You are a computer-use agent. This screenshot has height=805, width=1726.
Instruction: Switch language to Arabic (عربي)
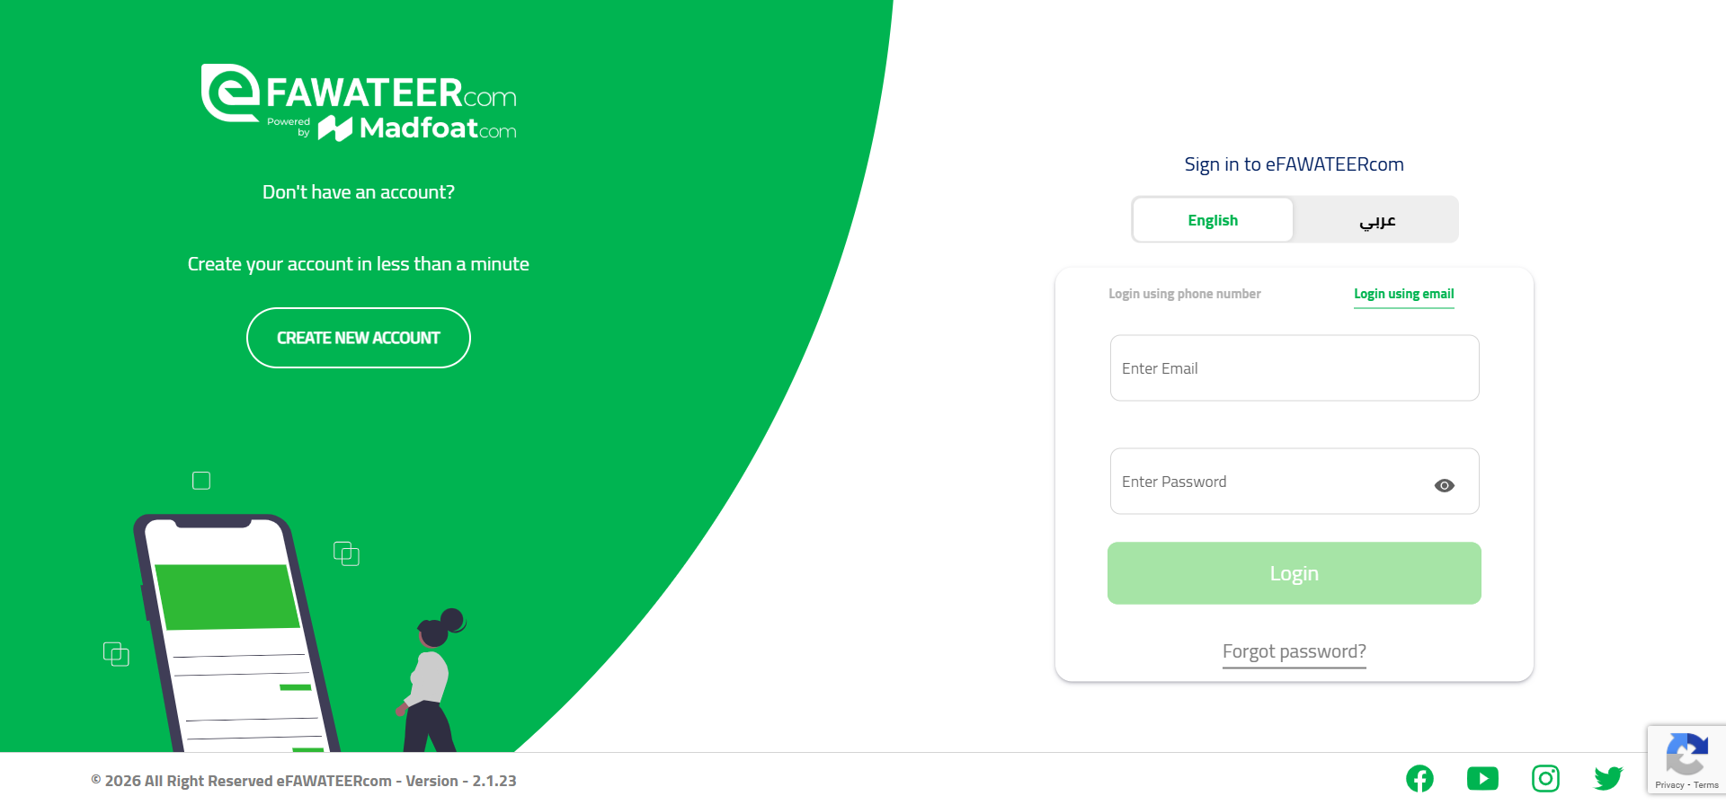pos(1376,220)
